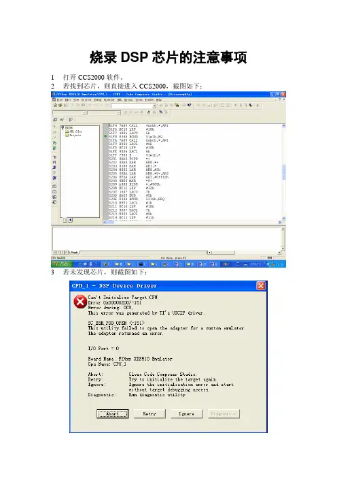
Task: Select the disassembly line 51F4 CALL
Action: [x=139, y=125]
